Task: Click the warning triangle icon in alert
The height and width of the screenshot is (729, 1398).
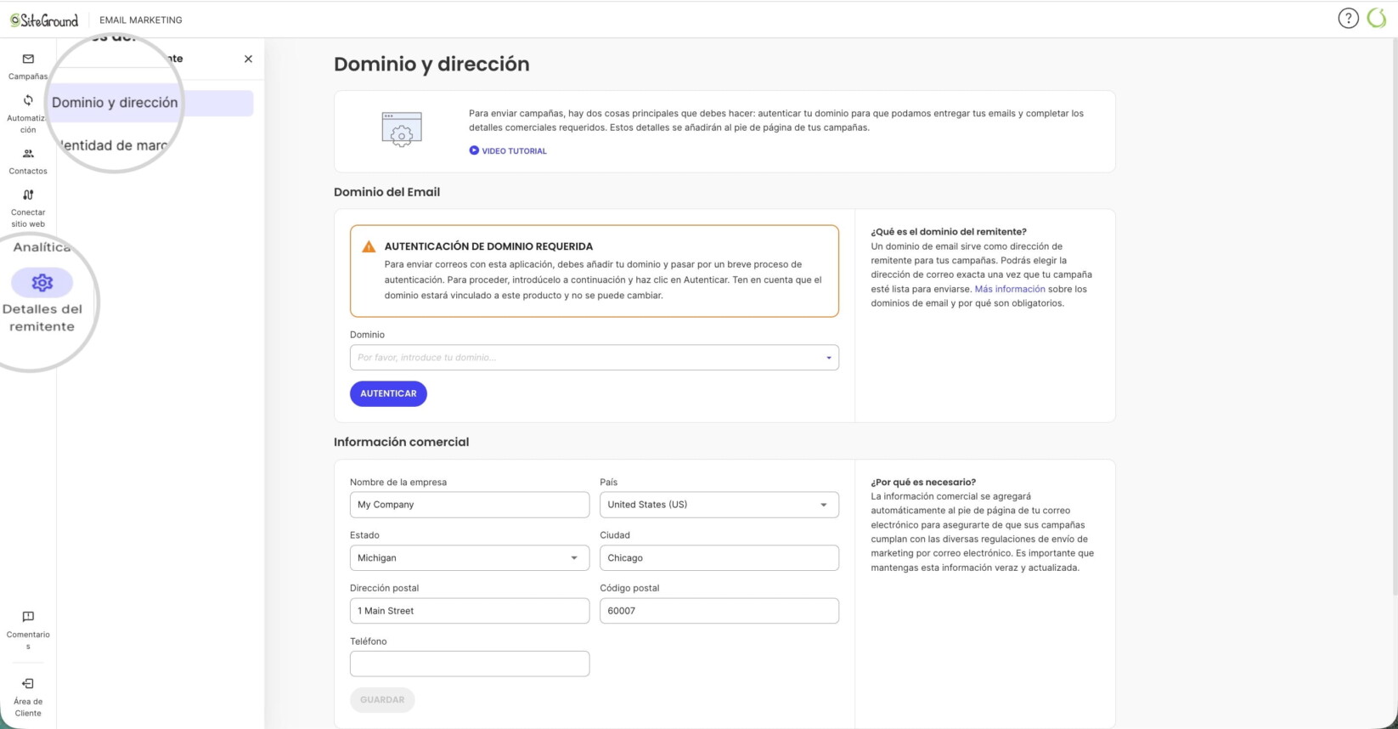Action: pyautogui.click(x=369, y=246)
